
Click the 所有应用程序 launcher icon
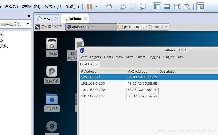click(38, 27)
